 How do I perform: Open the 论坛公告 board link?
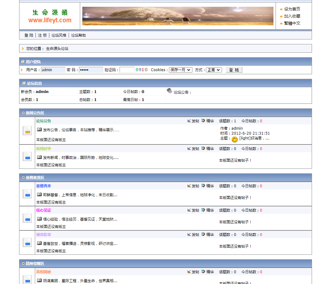click(43, 121)
